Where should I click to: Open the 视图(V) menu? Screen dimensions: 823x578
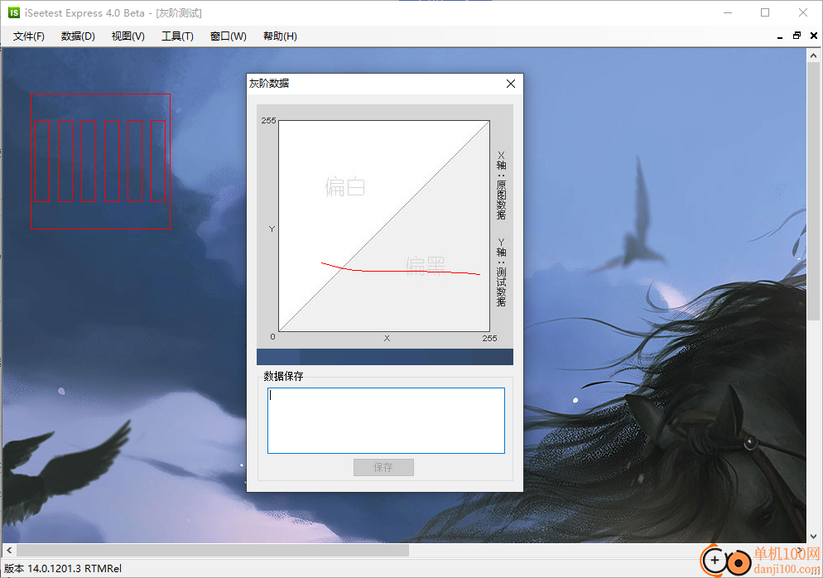click(128, 36)
